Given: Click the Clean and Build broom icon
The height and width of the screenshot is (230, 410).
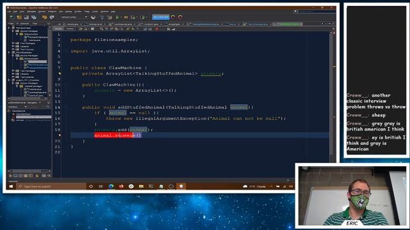Looking at the screenshot, I should [110, 17].
